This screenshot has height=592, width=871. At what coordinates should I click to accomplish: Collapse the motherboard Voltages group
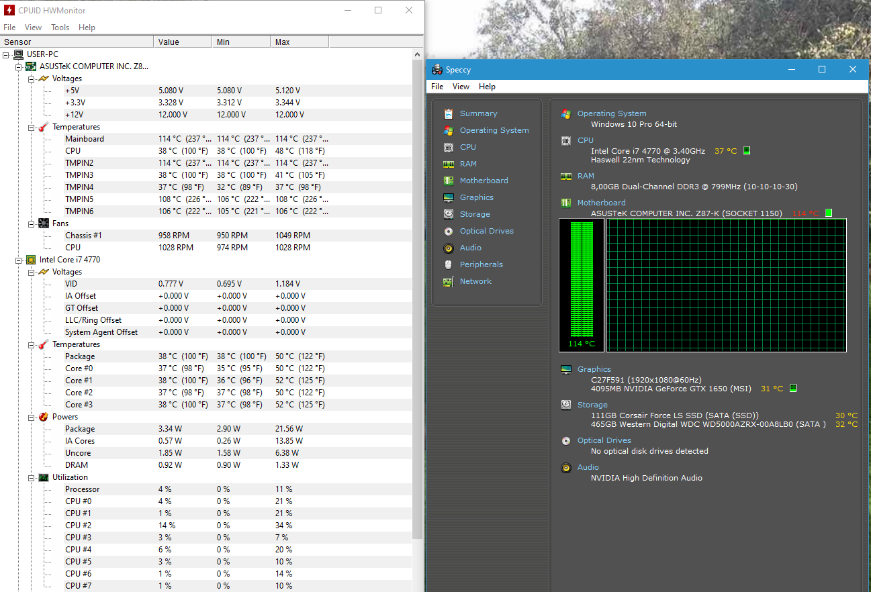click(31, 79)
